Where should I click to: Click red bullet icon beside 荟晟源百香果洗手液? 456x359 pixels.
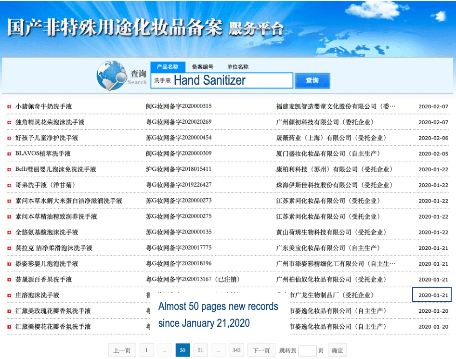pyautogui.click(x=9, y=279)
